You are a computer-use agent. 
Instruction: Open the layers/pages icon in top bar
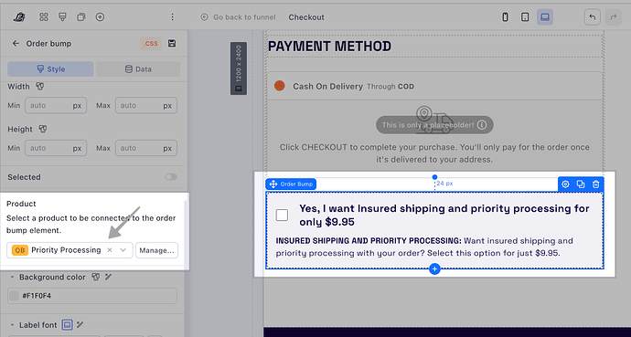(81, 16)
